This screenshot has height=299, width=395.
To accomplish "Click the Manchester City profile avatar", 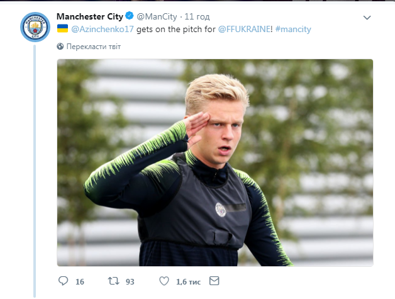I will [35, 26].
